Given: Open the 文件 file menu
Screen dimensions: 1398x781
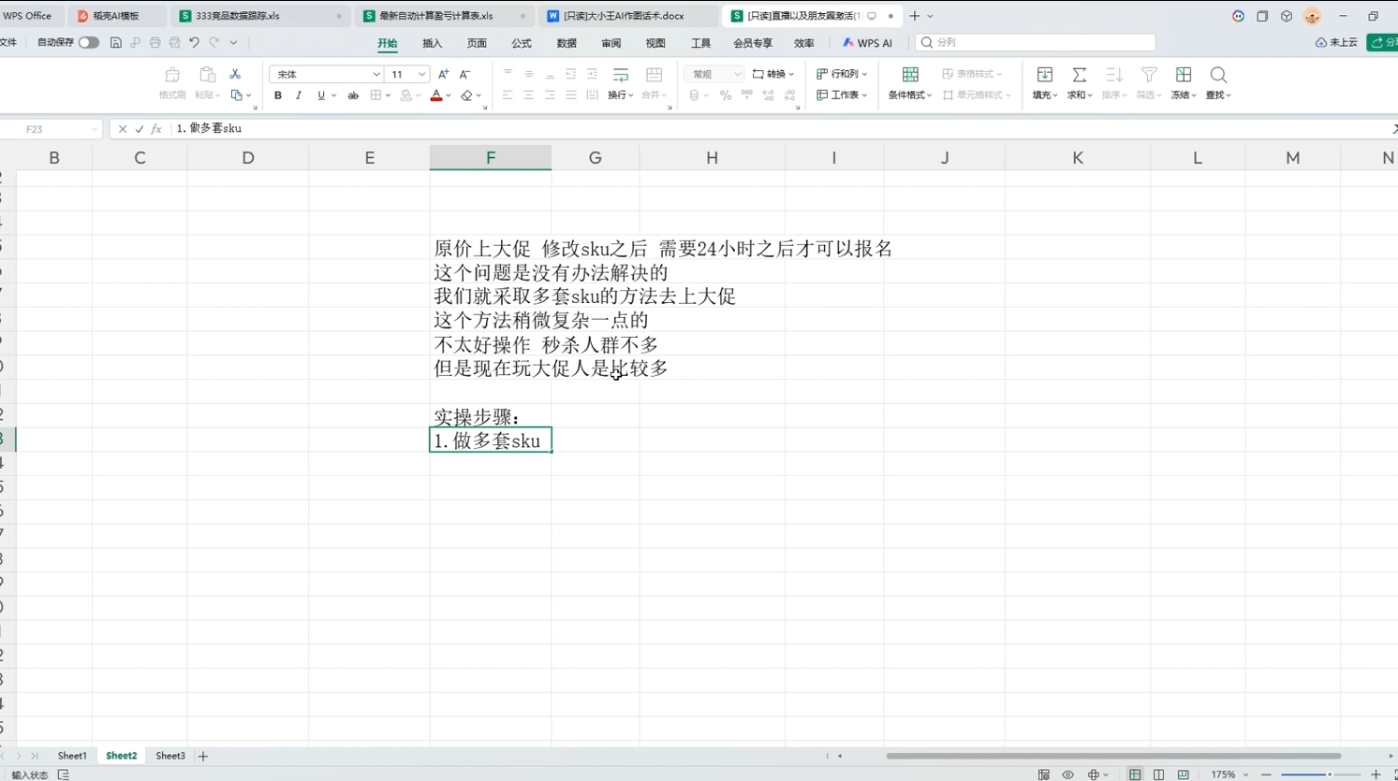Looking at the screenshot, I should (x=8, y=42).
